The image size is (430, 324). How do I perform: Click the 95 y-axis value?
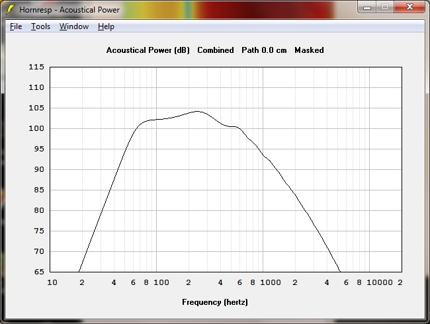point(39,149)
